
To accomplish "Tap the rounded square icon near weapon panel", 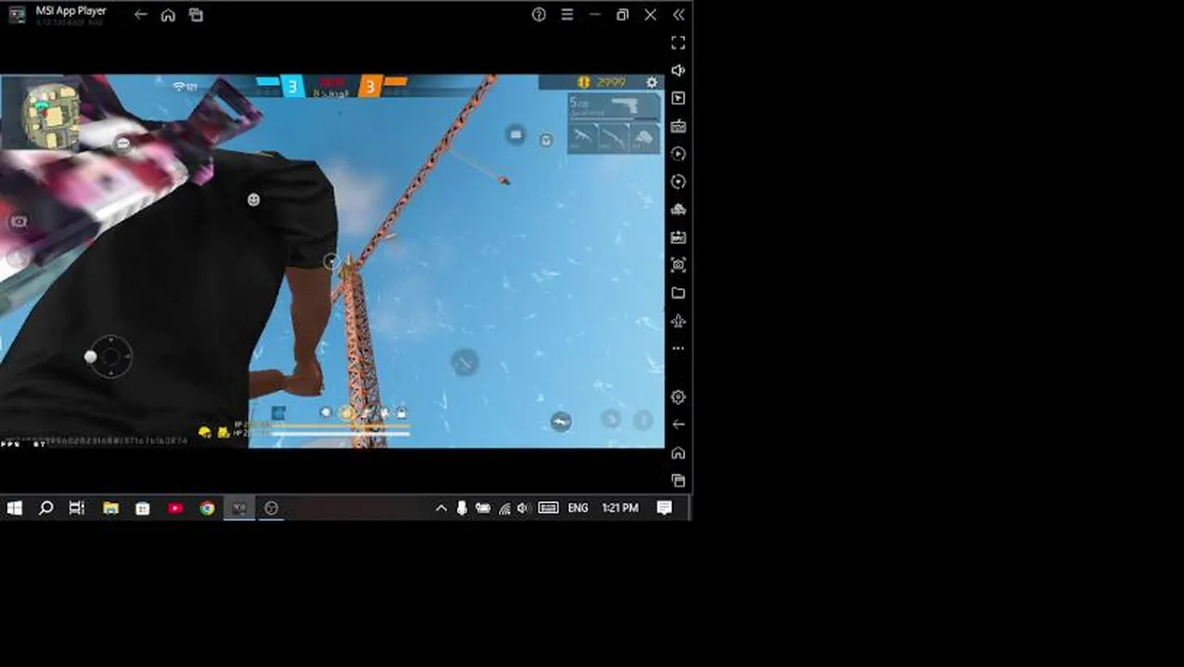I will pyautogui.click(x=516, y=134).
